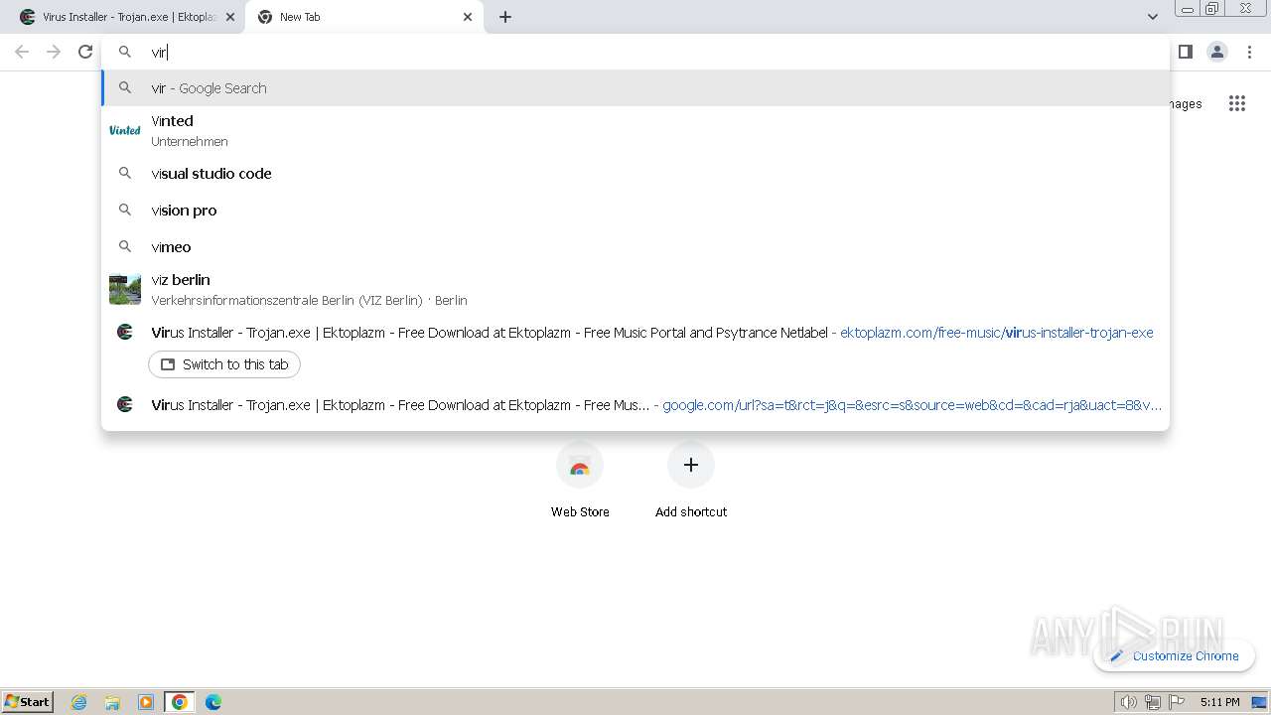Click 'Switch to this tab' button

(x=224, y=364)
